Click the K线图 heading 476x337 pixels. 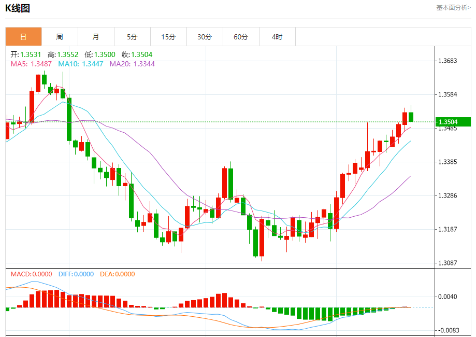click(18, 8)
